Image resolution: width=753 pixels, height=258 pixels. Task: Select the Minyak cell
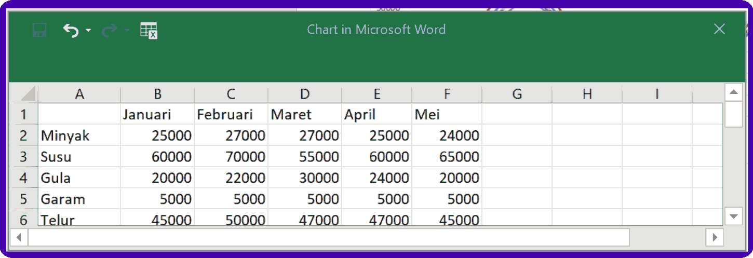[x=79, y=135]
